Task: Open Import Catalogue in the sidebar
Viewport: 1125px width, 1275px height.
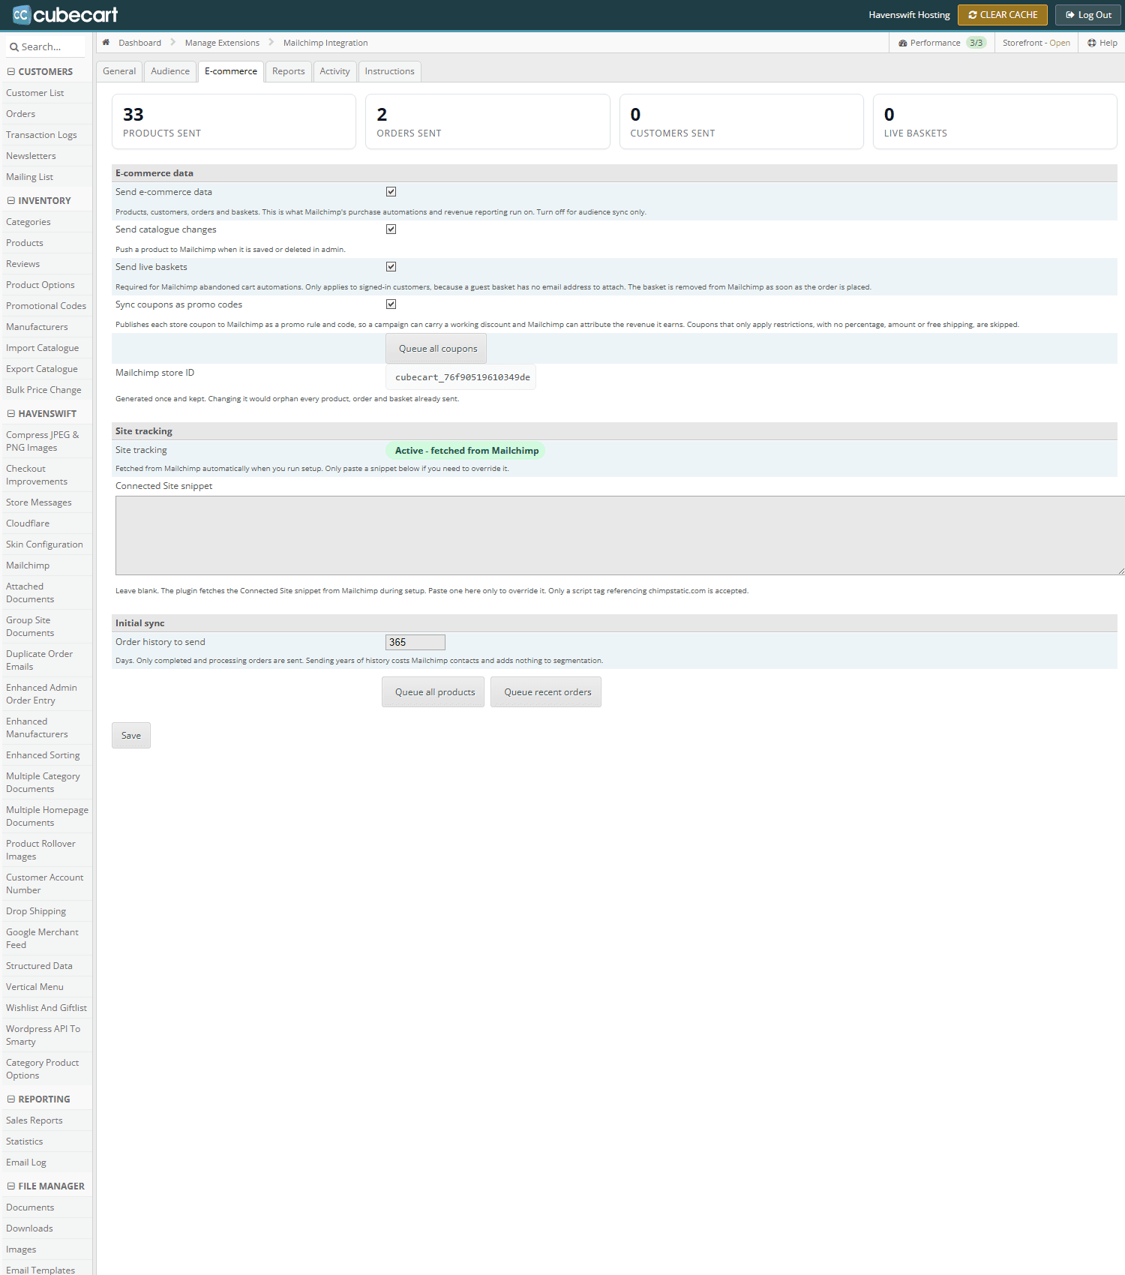Action: point(42,348)
